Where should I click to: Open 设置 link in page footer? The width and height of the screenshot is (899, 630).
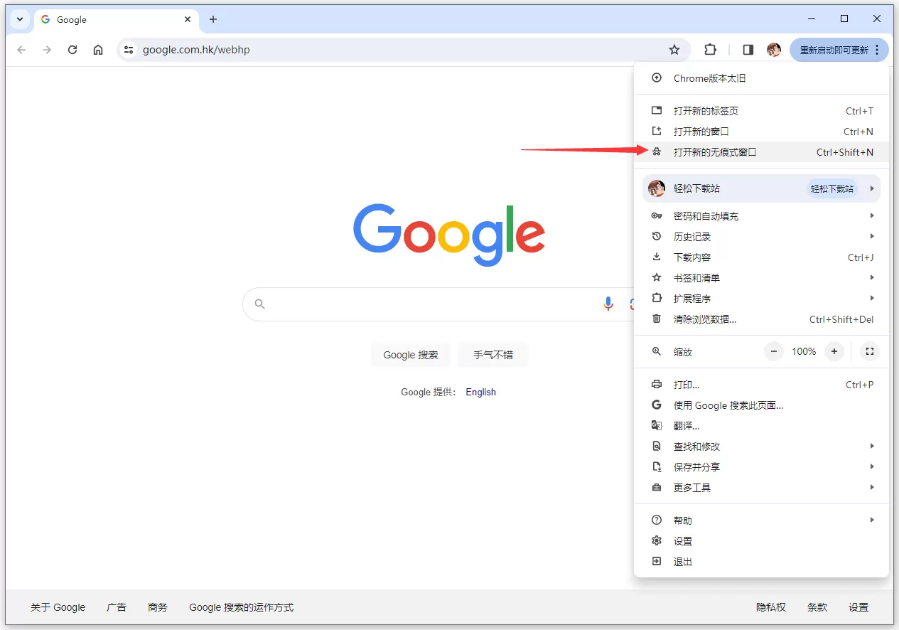point(858,607)
